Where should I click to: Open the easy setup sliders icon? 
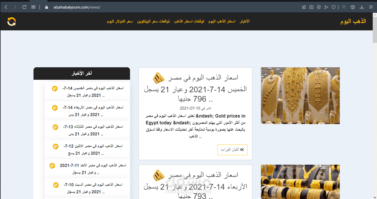click(371, 7)
